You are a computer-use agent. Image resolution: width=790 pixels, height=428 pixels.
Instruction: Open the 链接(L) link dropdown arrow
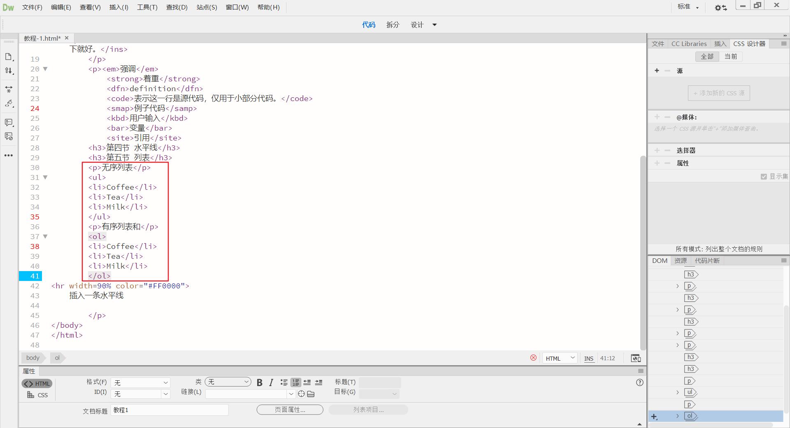point(291,394)
